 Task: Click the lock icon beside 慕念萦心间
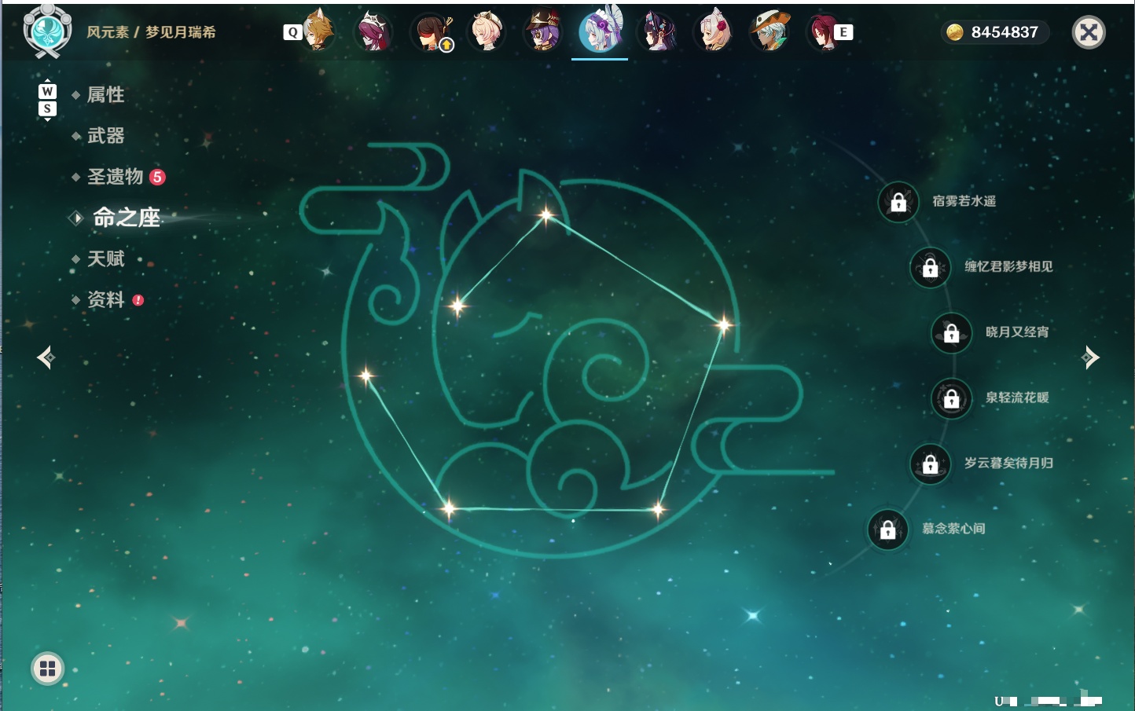click(888, 530)
